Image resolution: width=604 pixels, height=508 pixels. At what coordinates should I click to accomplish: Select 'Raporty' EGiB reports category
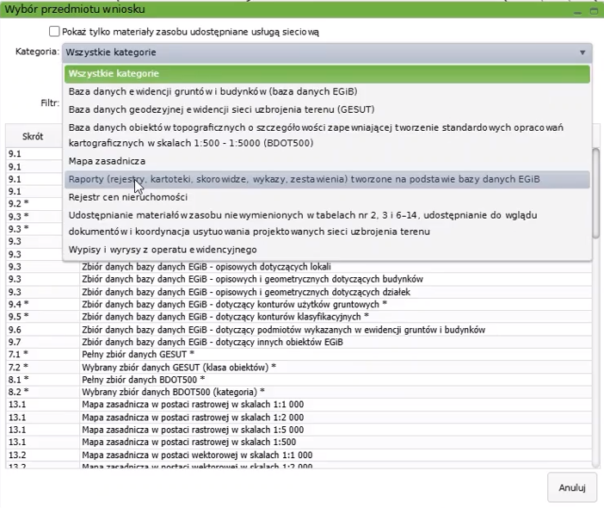(x=304, y=179)
